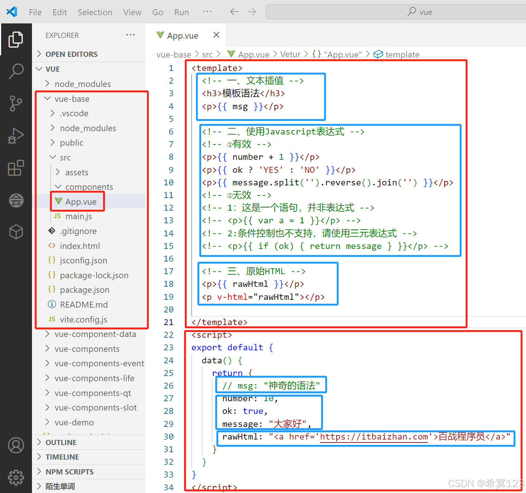Open vite.config.js file
526x493 pixels.
tap(89, 320)
